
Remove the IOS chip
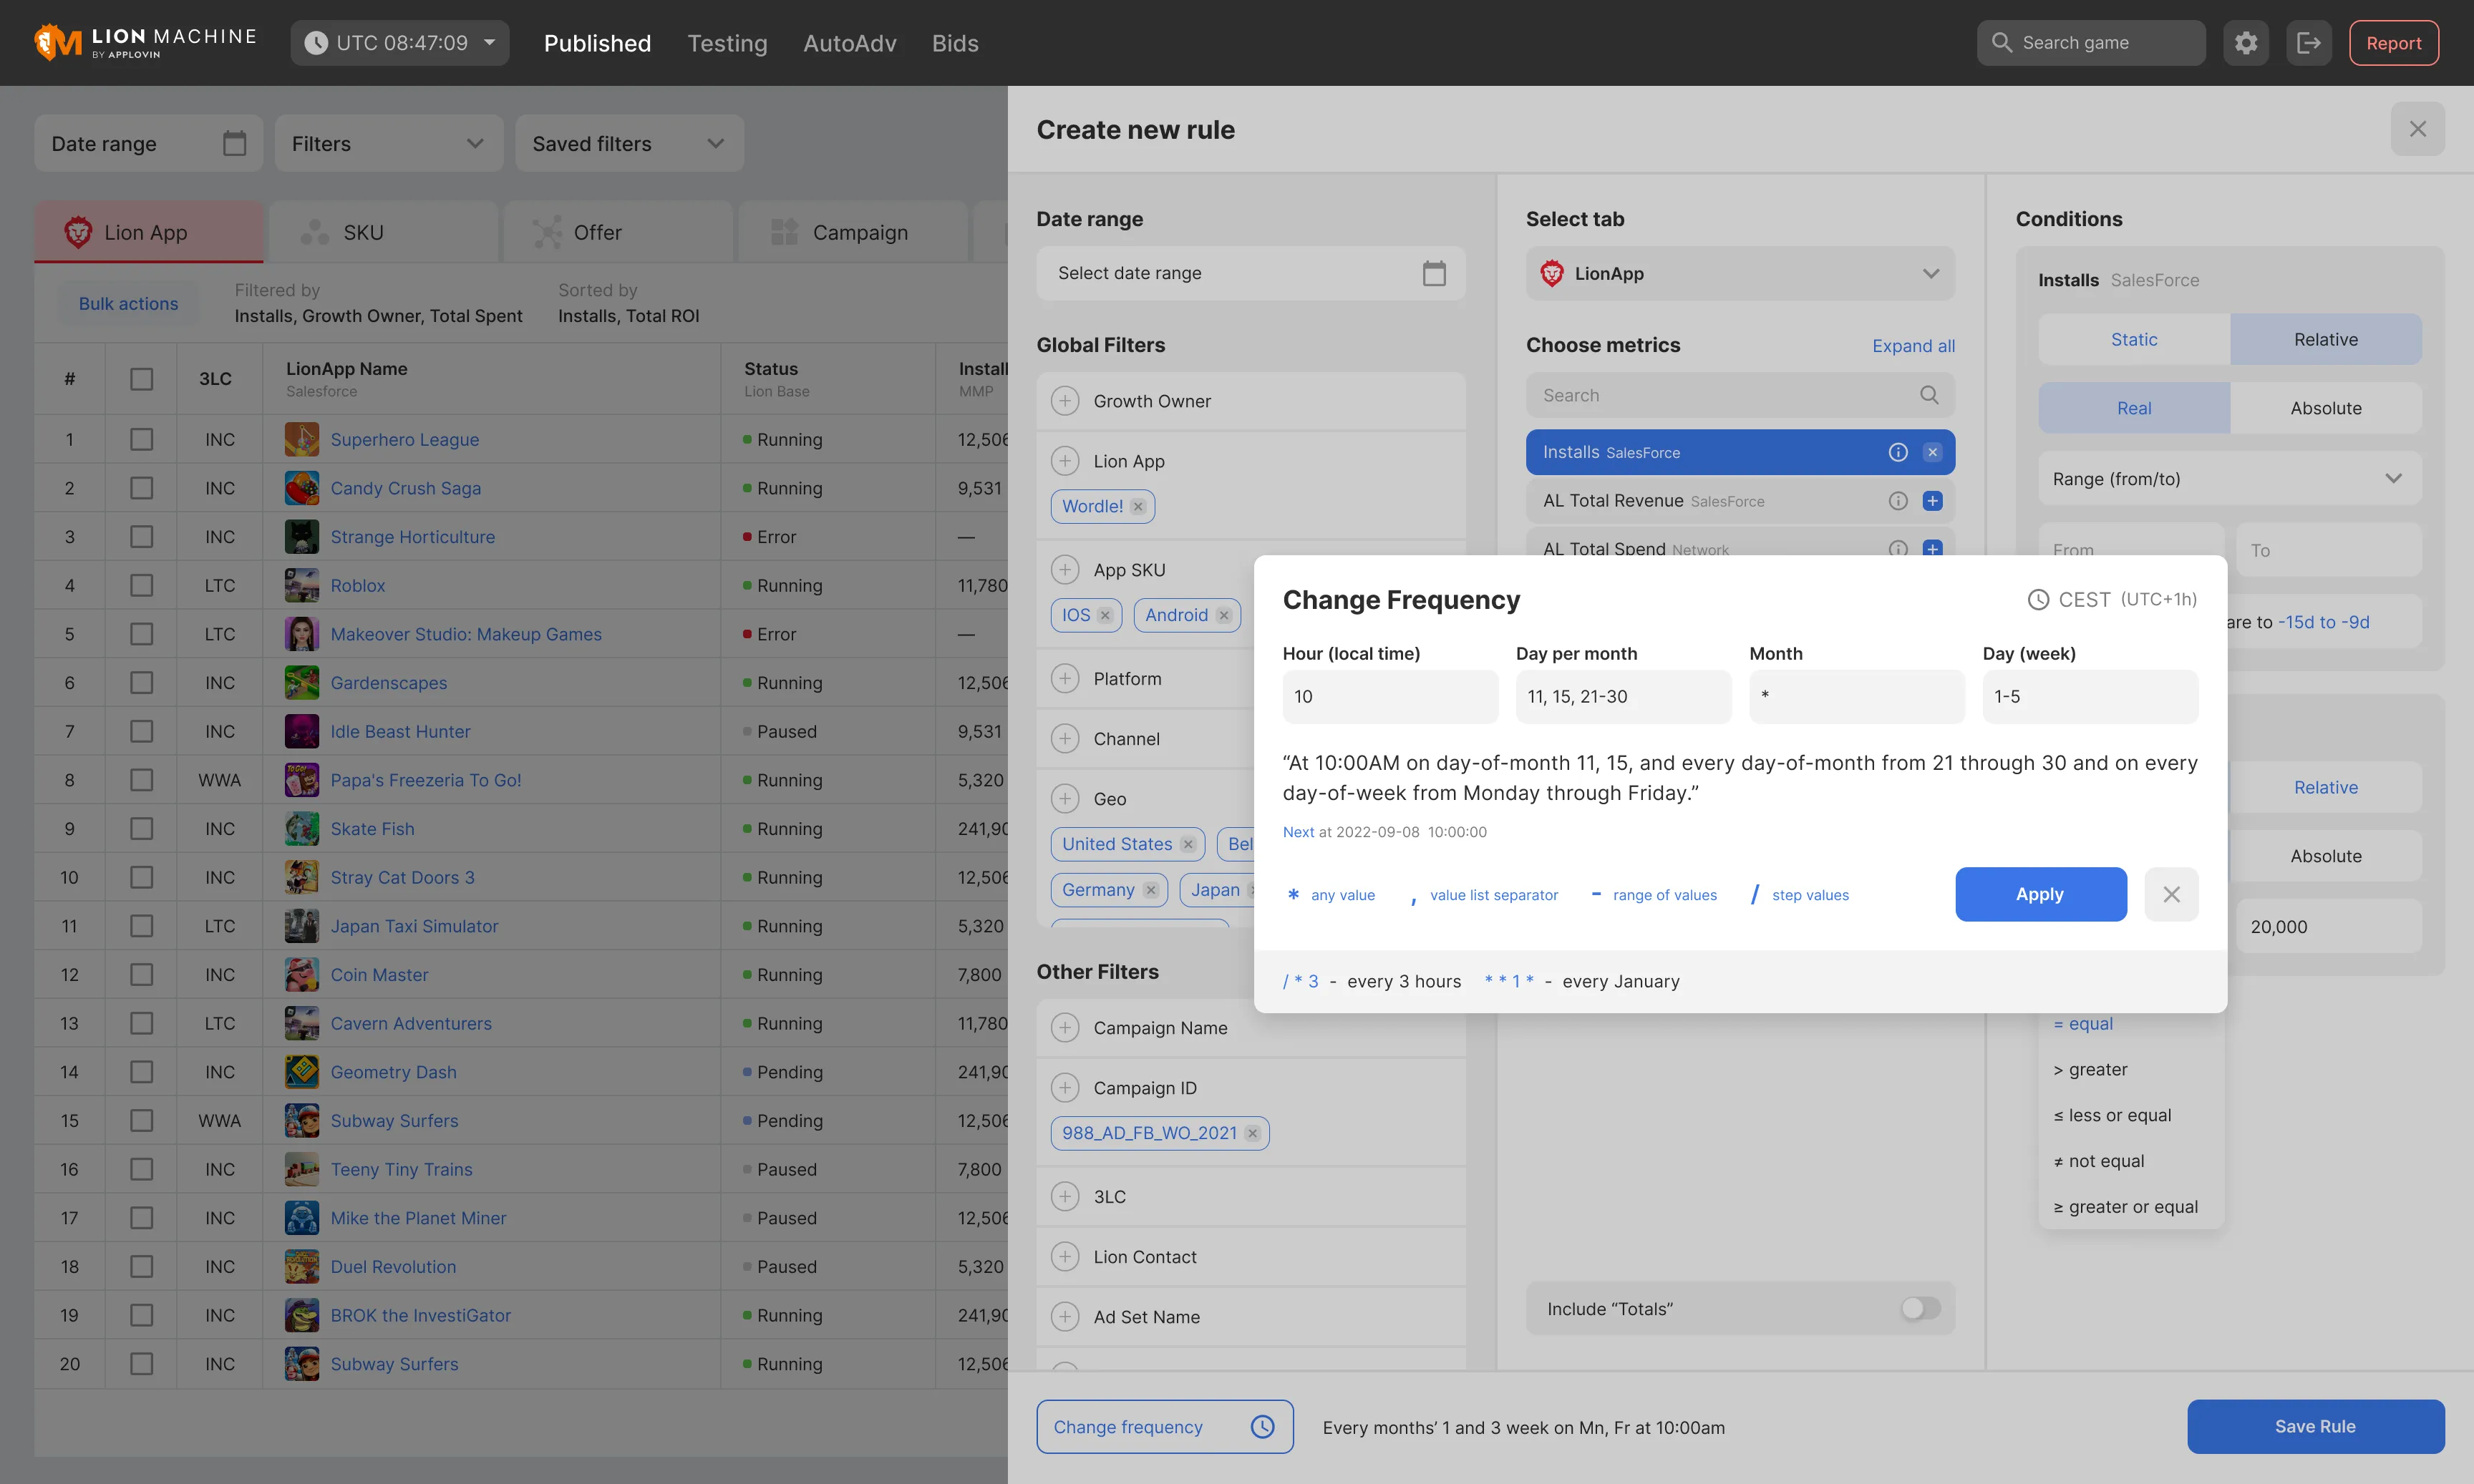click(x=1105, y=615)
